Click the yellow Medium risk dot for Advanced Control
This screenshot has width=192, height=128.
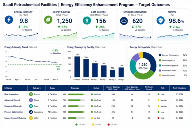point(158,100)
